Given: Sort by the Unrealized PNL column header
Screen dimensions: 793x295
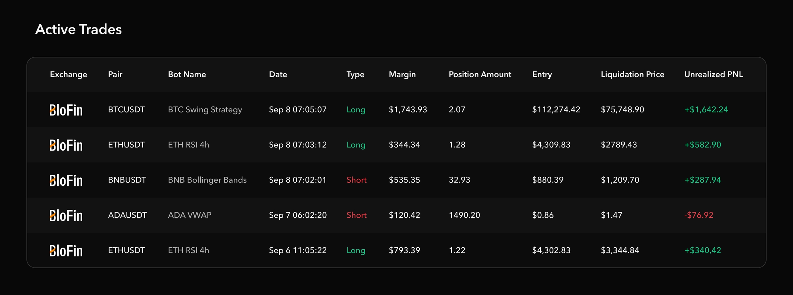Looking at the screenshot, I should [x=713, y=75].
